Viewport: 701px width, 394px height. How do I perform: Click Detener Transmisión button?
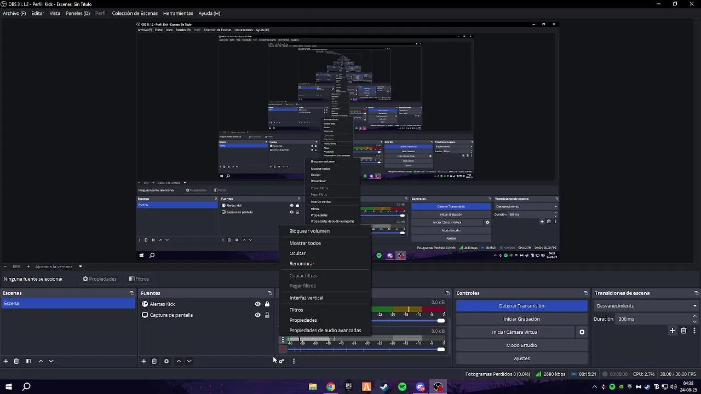point(521,306)
